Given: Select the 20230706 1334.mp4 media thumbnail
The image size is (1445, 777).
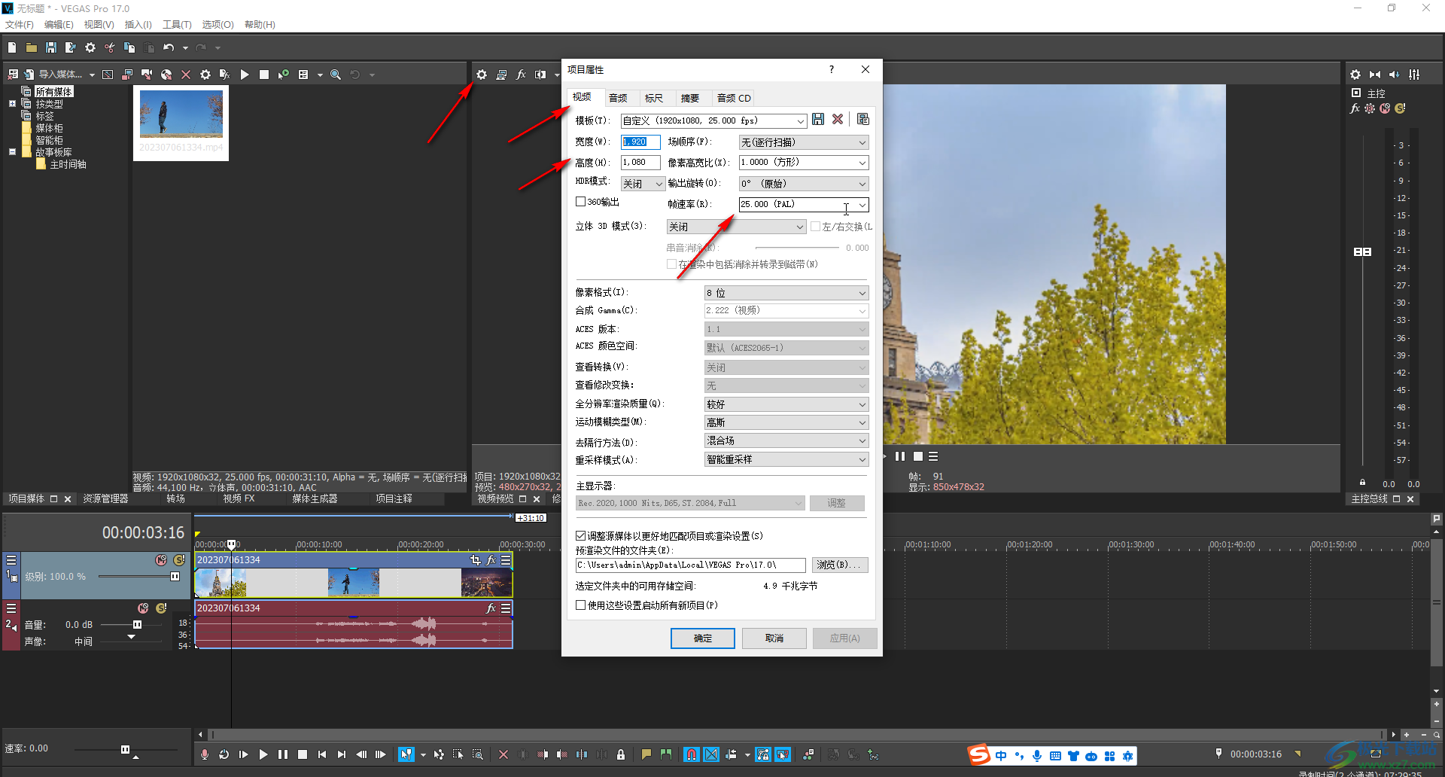Looking at the screenshot, I should coord(181,122).
